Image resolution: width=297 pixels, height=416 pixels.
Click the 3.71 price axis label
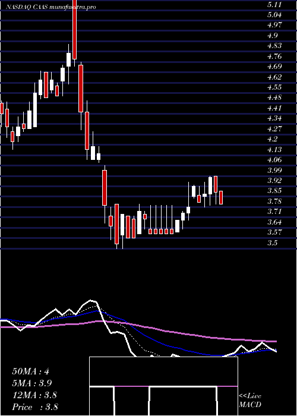pyautogui.click(x=274, y=212)
